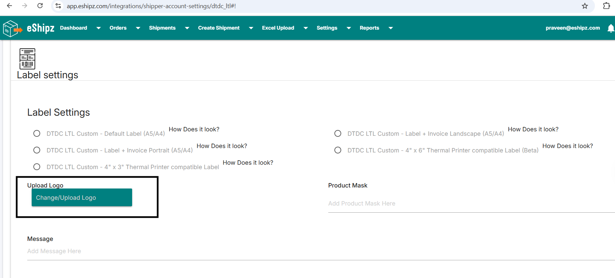615x278 pixels.
Task: Select Label + Invoice Landscape radio option
Action: pyautogui.click(x=338, y=133)
